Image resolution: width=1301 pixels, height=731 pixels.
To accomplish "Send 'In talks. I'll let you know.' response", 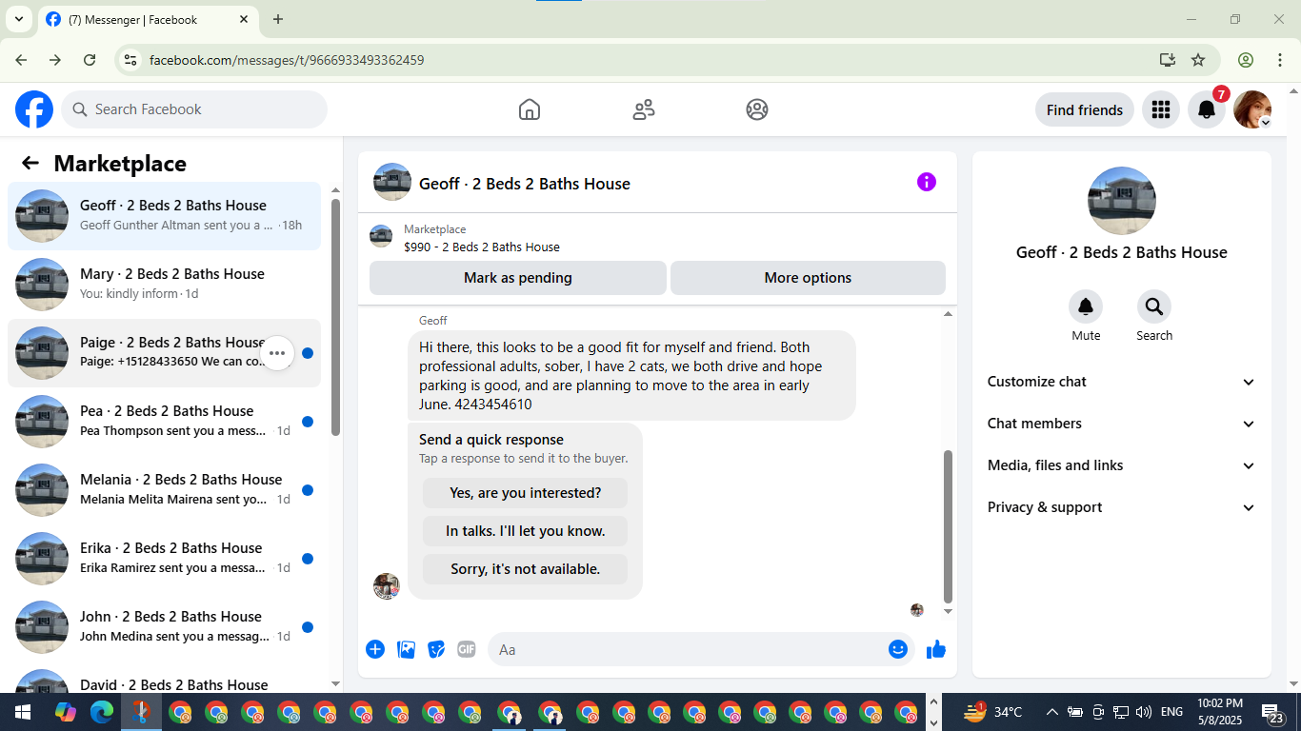I will tap(526, 531).
